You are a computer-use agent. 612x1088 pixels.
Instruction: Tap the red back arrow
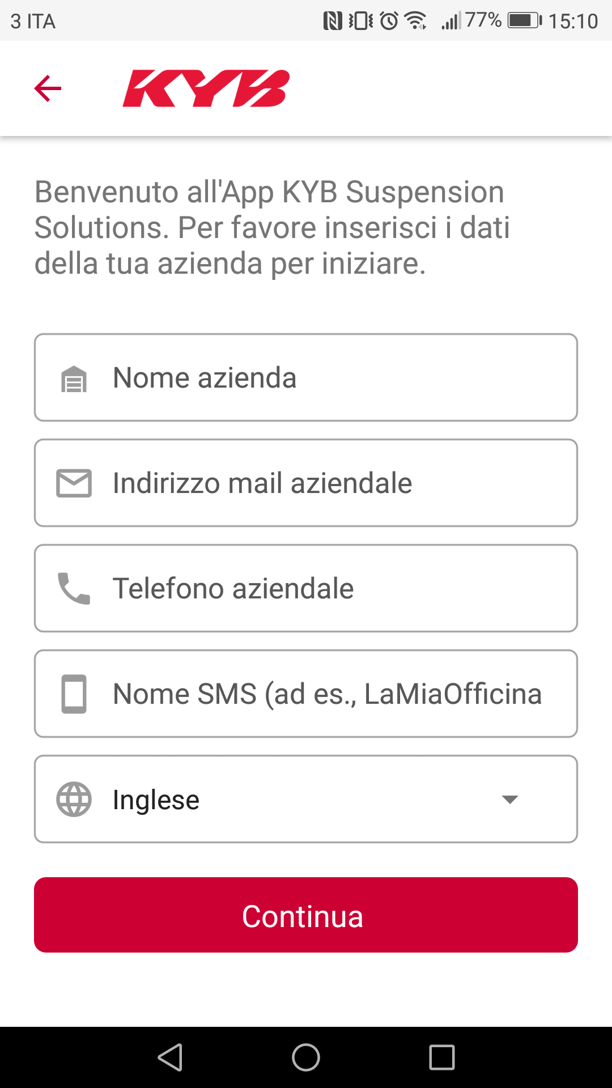tap(48, 88)
